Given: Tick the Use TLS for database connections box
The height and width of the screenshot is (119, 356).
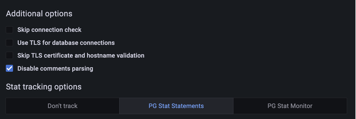Looking at the screenshot, I should [9, 43].
